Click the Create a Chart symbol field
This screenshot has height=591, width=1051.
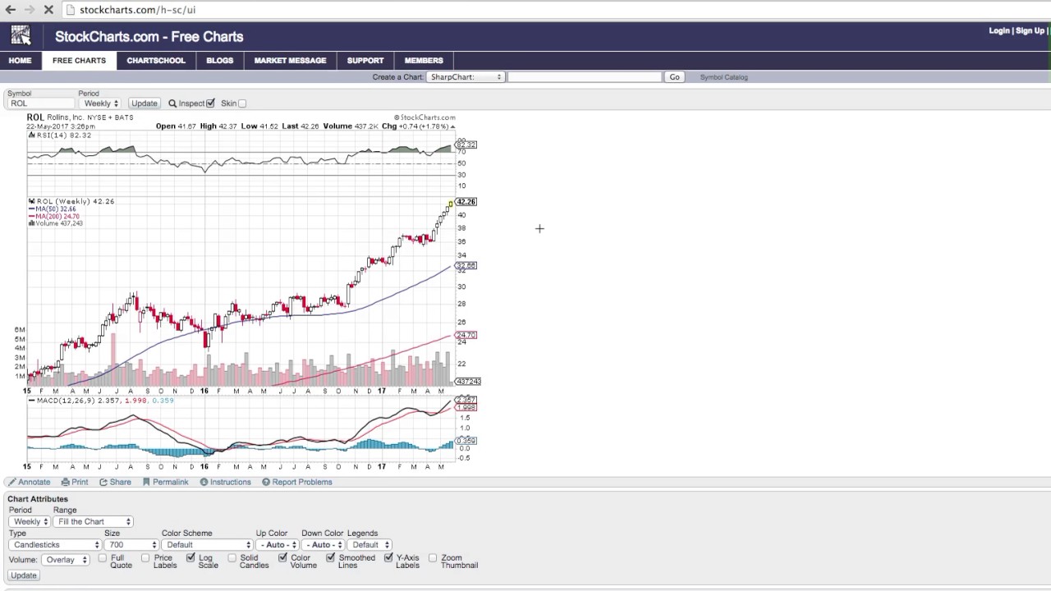click(x=584, y=77)
